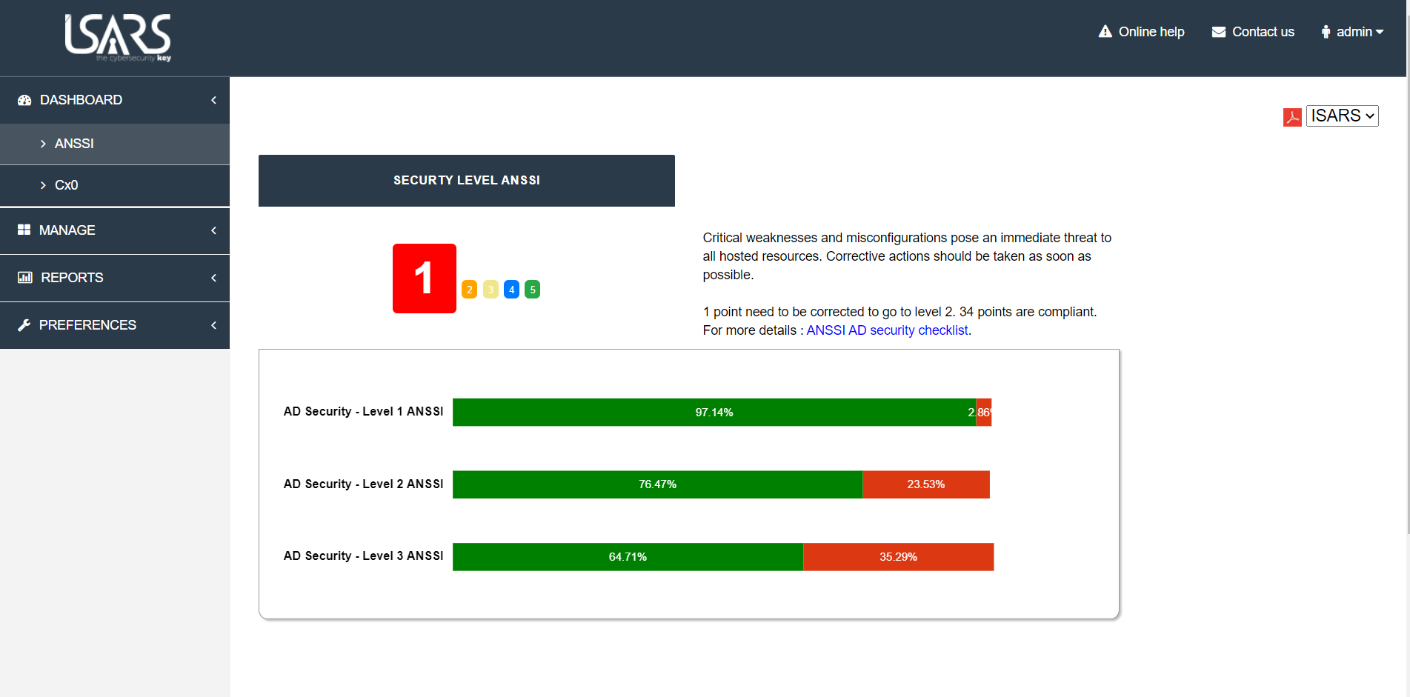Click the ISARS logo
1410x697 pixels.
tap(118, 38)
